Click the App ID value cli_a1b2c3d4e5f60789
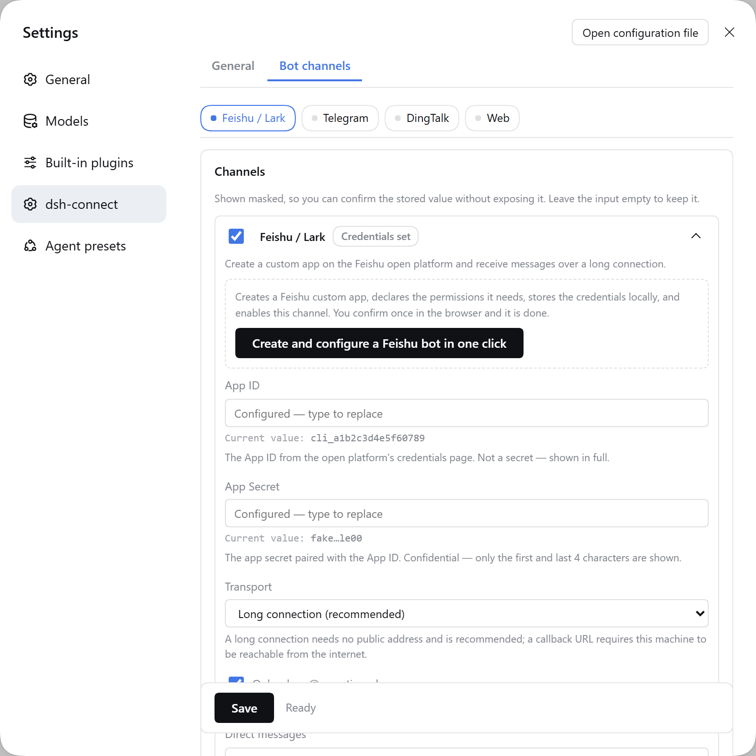Image resolution: width=756 pixels, height=756 pixels. point(368,438)
